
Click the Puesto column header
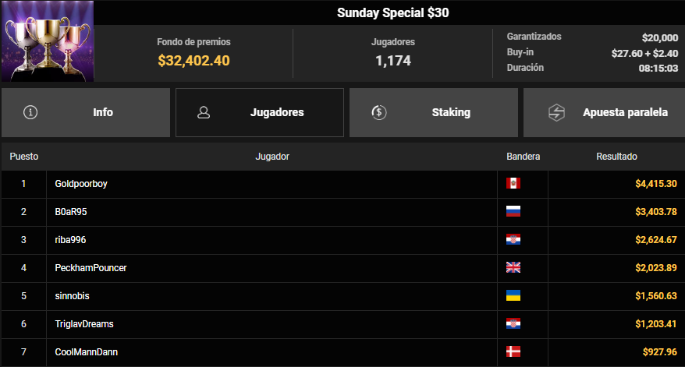pos(24,156)
